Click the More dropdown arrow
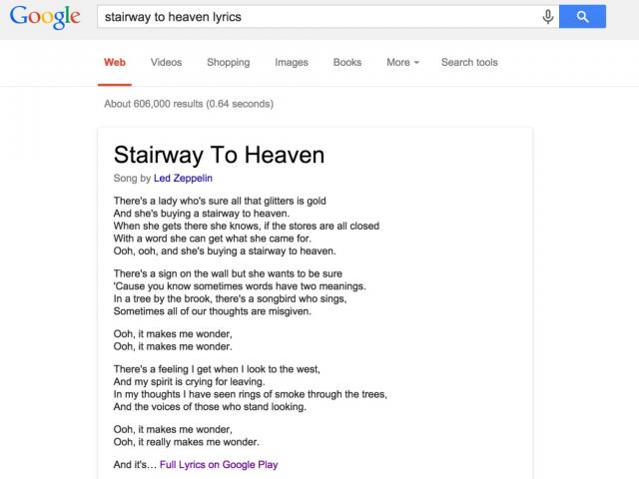The height and width of the screenshot is (479, 639). coord(416,63)
